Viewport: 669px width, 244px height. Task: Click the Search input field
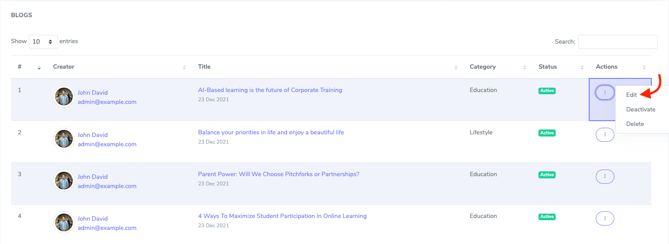point(617,42)
